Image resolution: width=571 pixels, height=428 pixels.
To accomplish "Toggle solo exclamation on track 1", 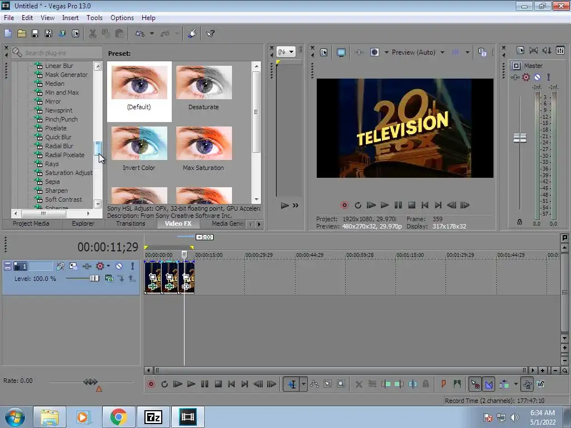I will coord(133,266).
